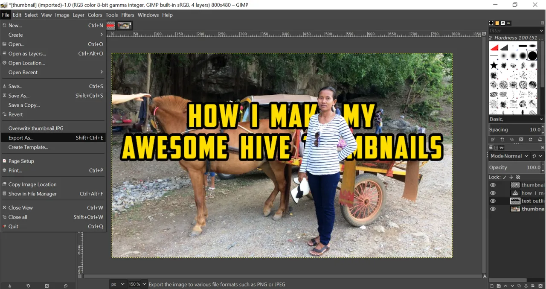This screenshot has width=546, height=289.
Task: Open the Layers tab icon
Action: 491,148
